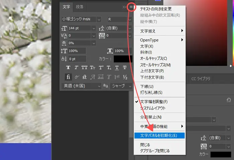Image resolution: width=234 pixels, height=160 pixels.
Task: Open the Character panel hamburger menu
Action: [x=131, y=7]
